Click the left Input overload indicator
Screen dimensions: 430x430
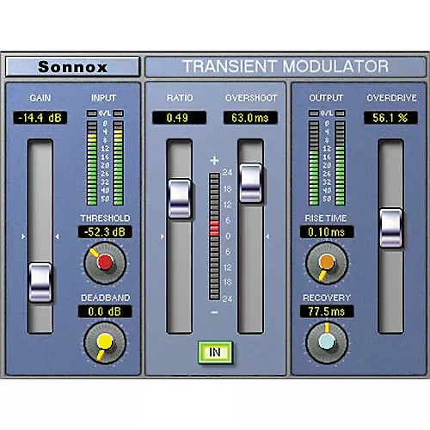tap(92, 114)
